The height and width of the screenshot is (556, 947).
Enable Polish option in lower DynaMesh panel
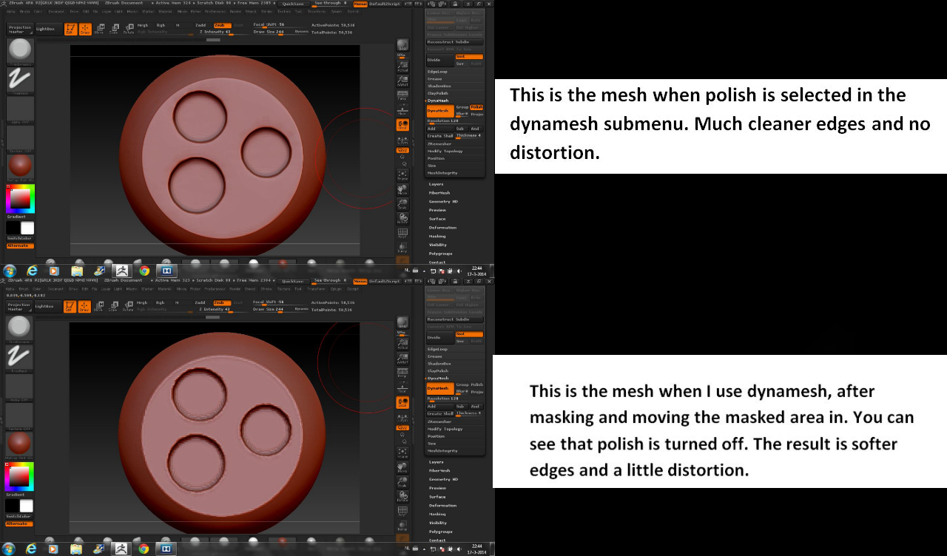pyautogui.click(x=477, y=384)
